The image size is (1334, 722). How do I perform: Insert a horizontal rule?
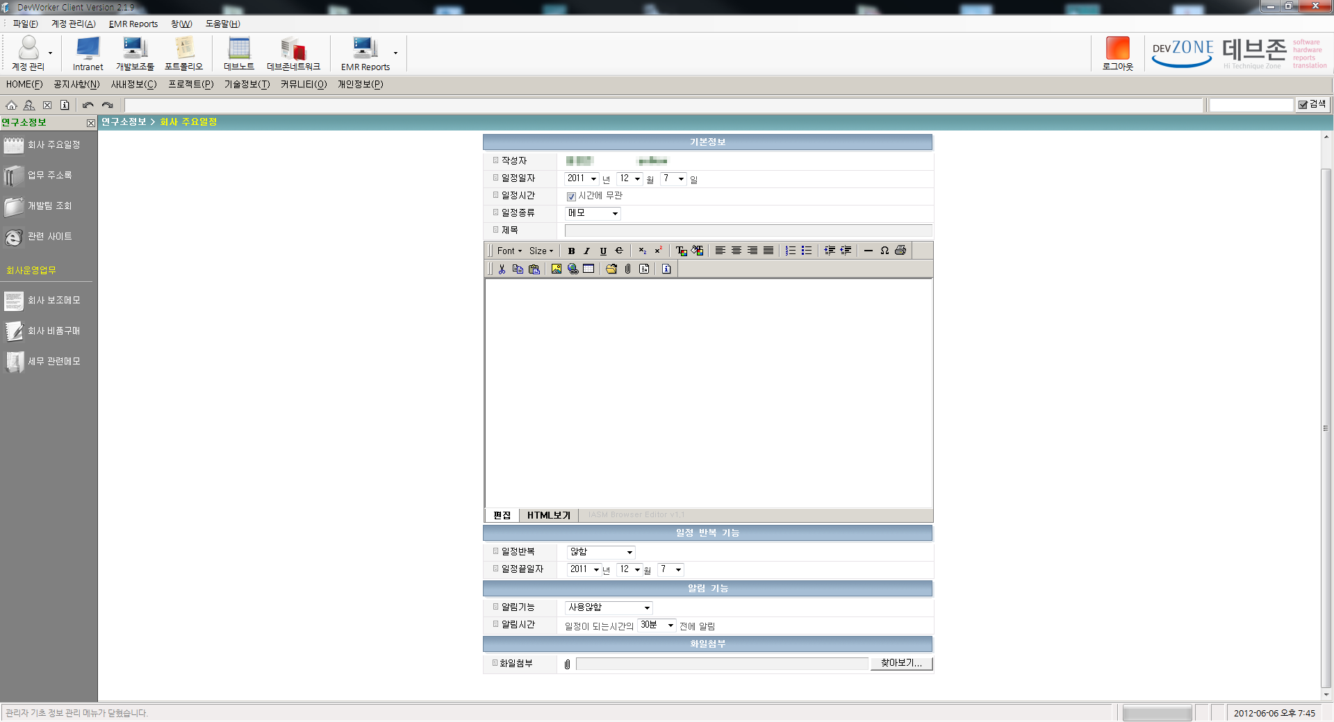click(x=868, y=251)
